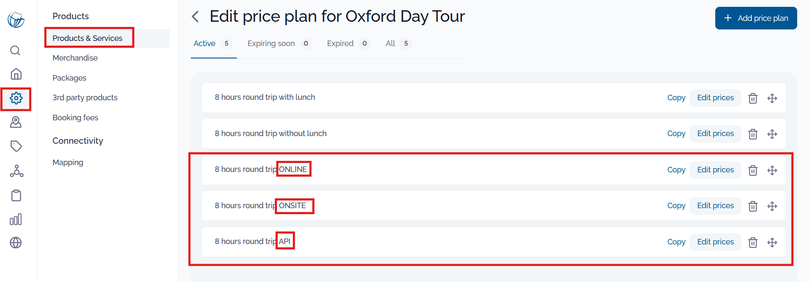This screenshot has height=282, width=810.
Task: Open the settings gear icon
Action: [x=16, y=98]
